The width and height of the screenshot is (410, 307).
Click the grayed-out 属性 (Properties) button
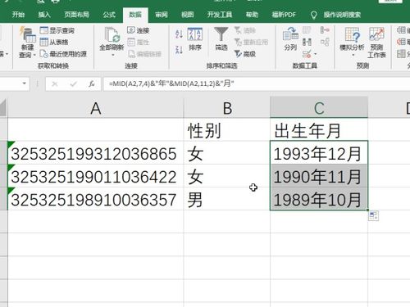click(139, 42)
